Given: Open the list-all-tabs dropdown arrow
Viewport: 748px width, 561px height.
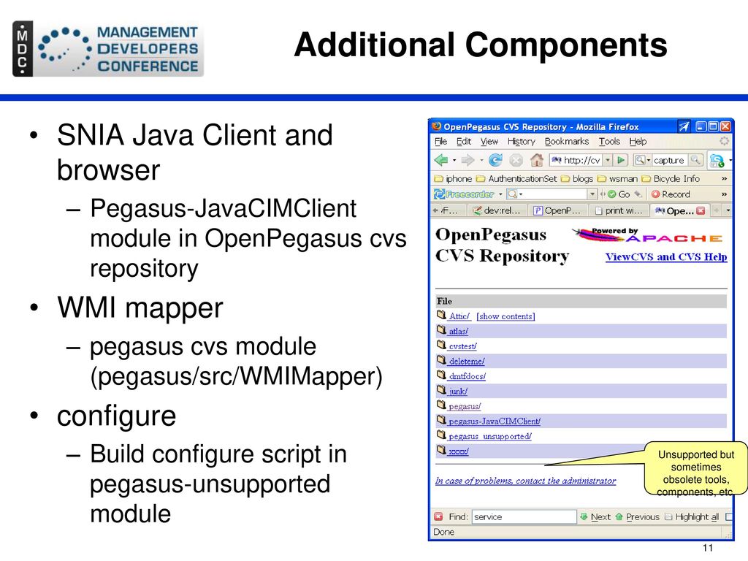Looking at the screenshot, I should click(728, 210).
